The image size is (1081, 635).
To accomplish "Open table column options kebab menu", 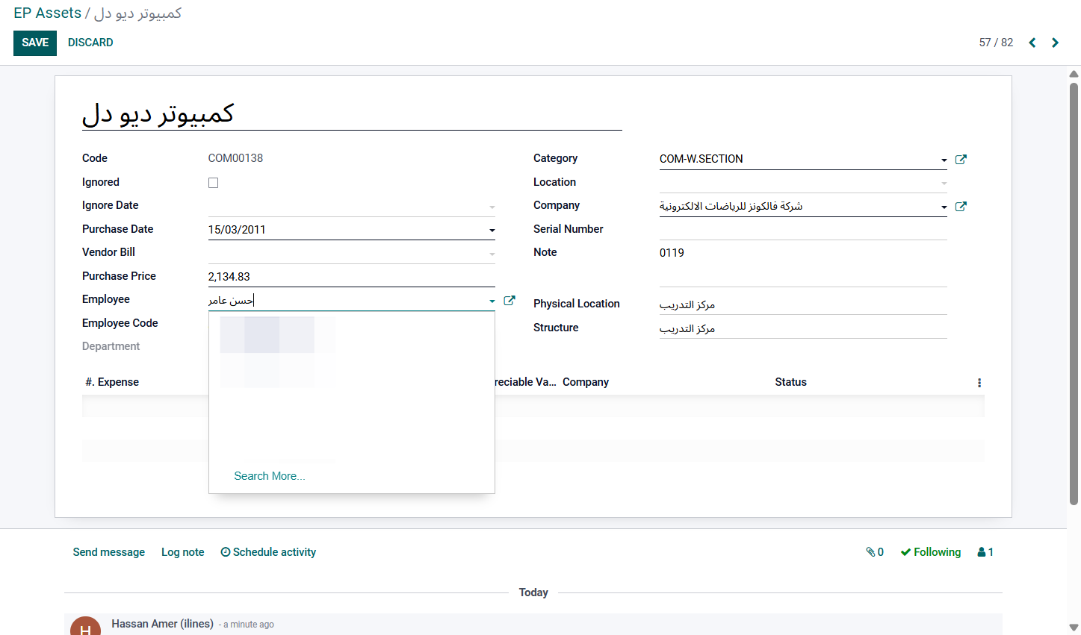I will point(979,383).
